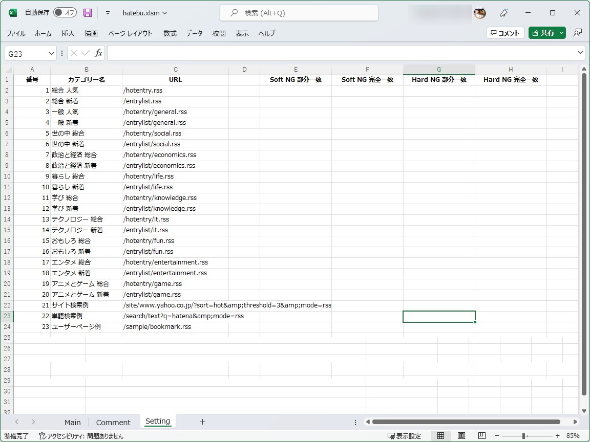
Task: Select column G header
Action: coord(439,70)
